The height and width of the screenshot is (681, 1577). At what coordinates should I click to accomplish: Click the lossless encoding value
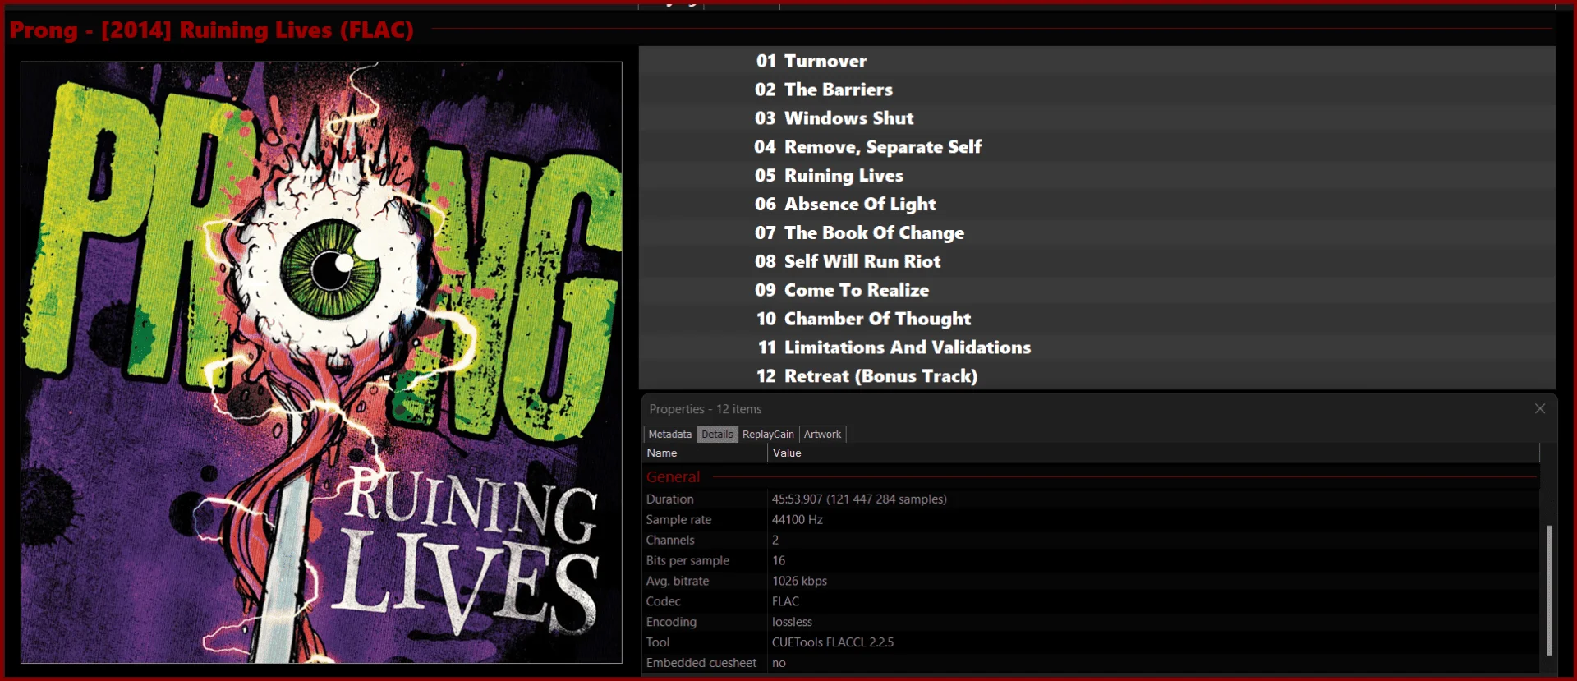tap(792, 622)
